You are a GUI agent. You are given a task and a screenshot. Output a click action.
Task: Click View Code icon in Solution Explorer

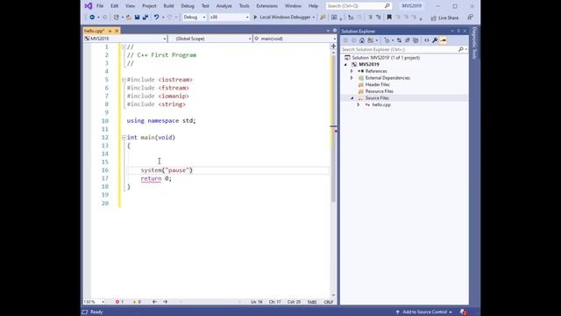(427, 40)
